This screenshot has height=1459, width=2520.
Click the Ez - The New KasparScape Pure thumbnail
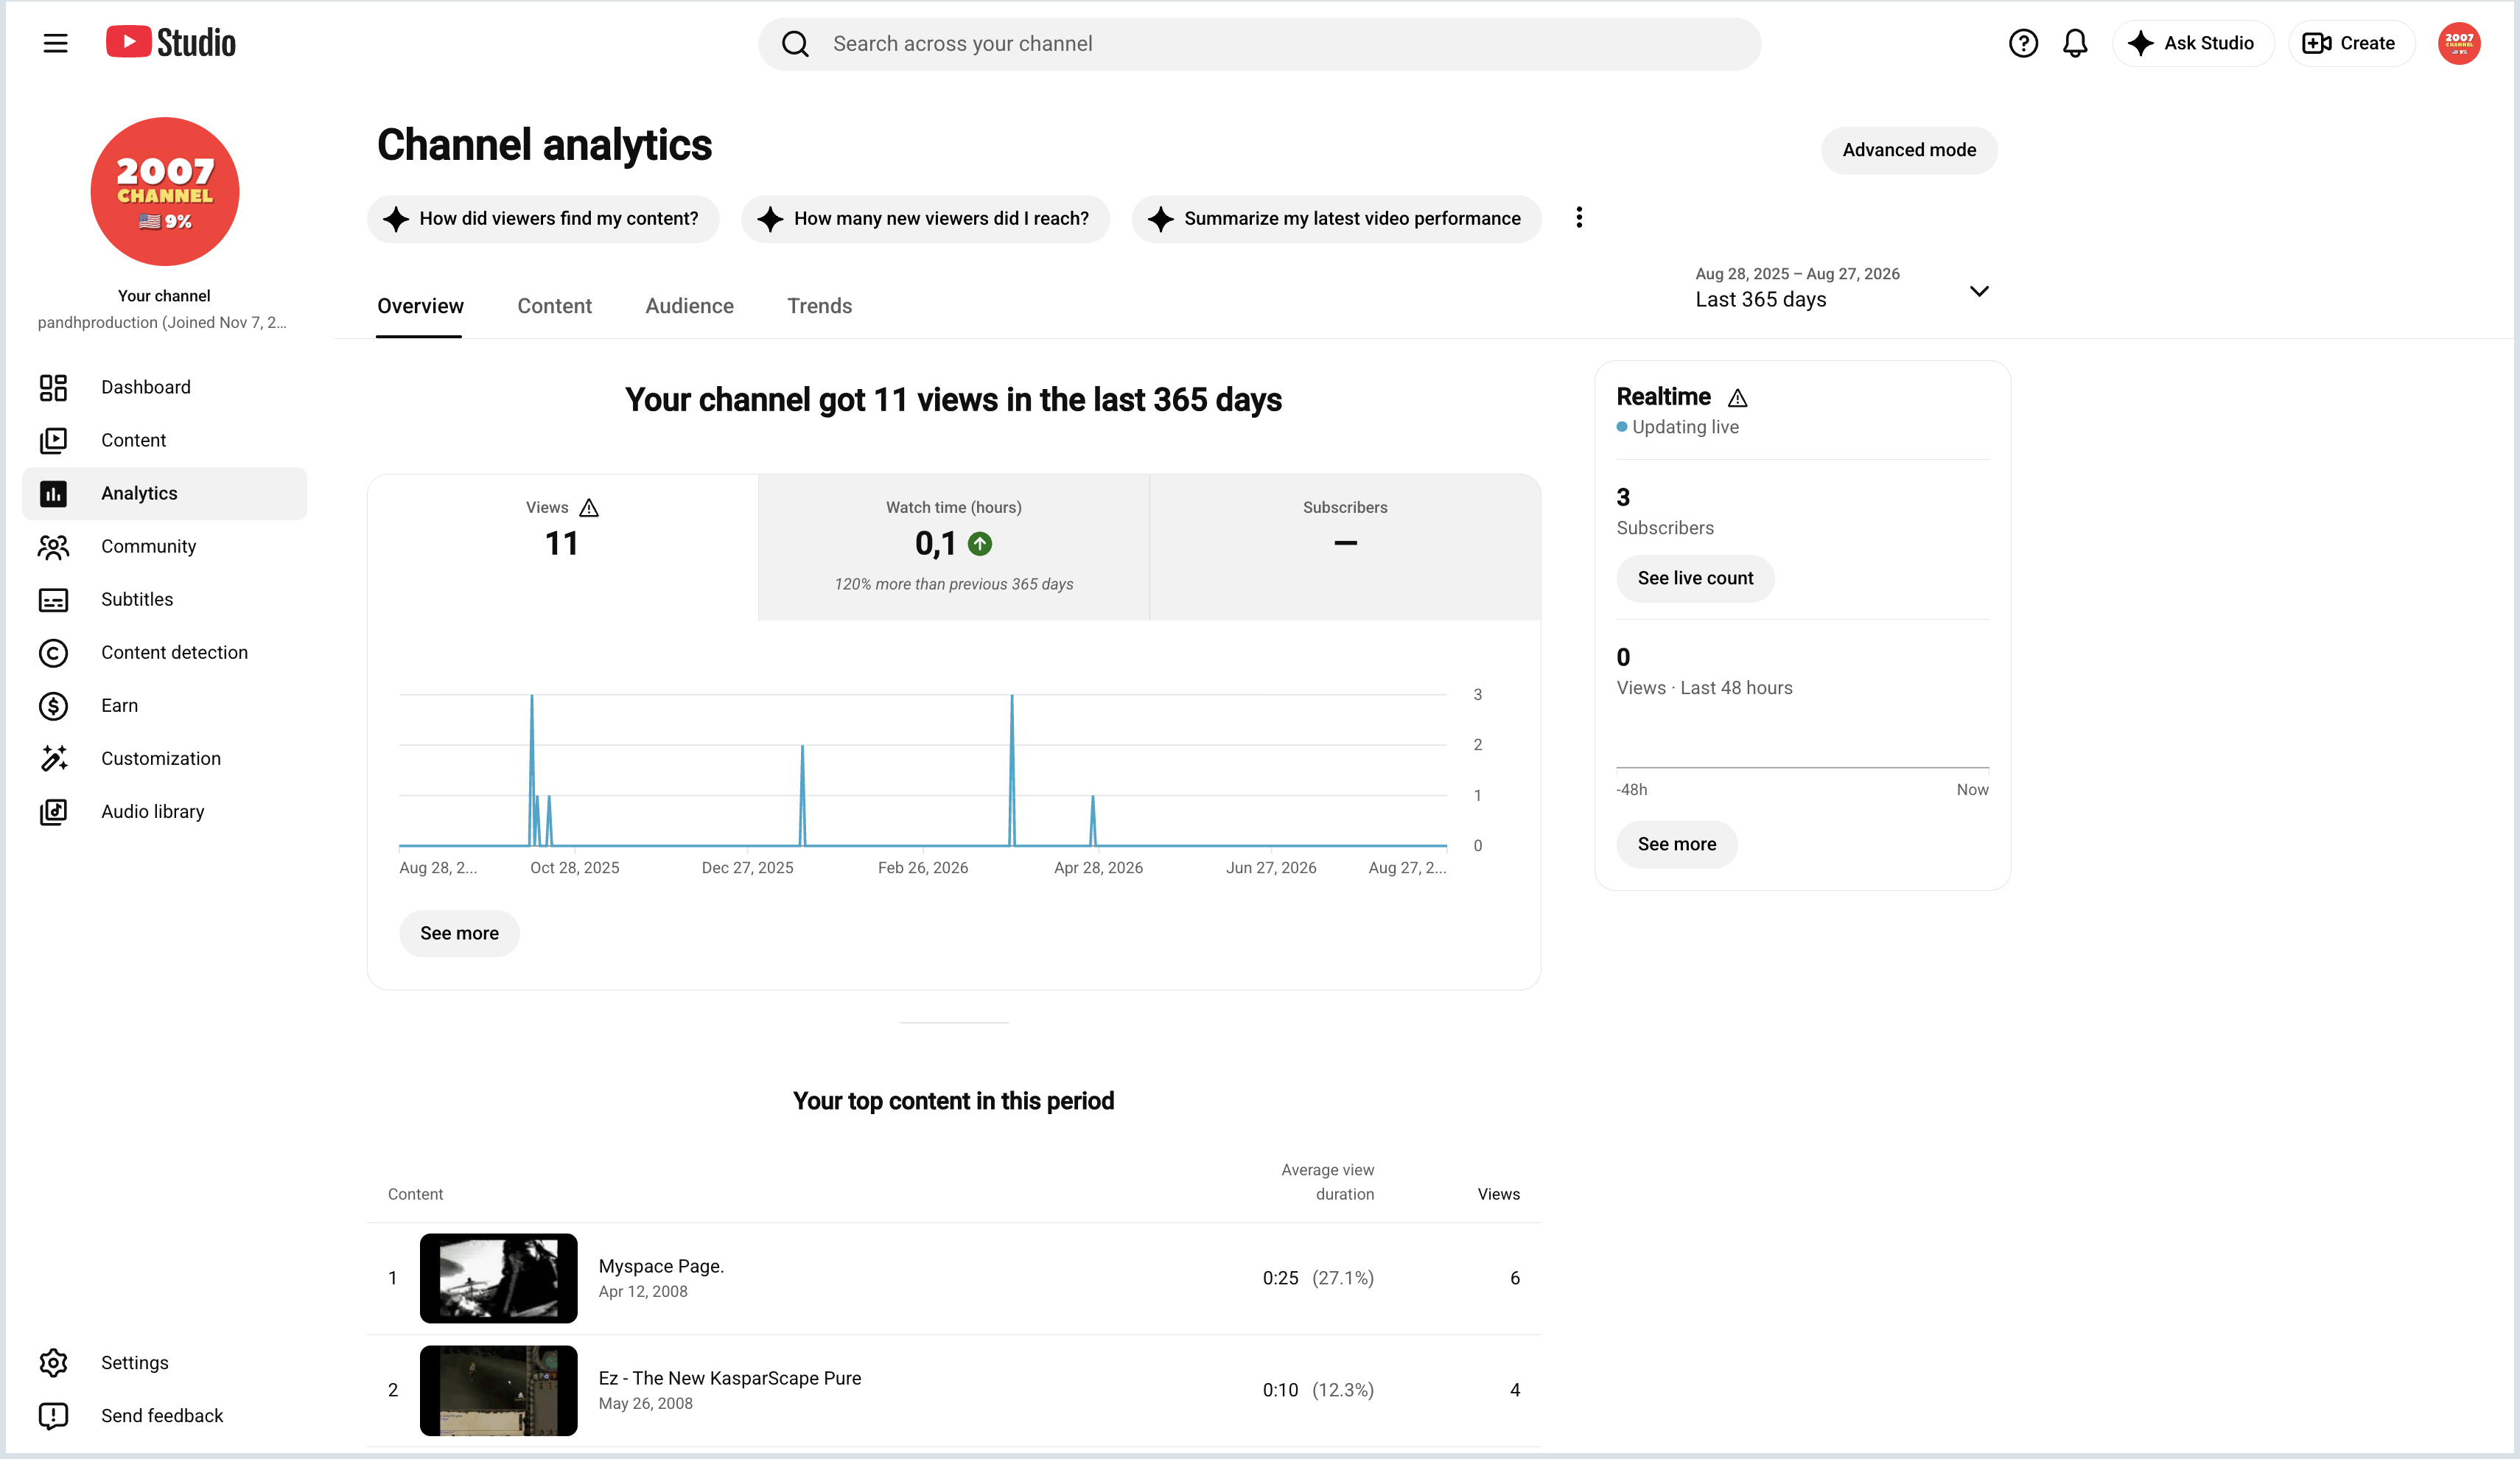click(498, 1390)
